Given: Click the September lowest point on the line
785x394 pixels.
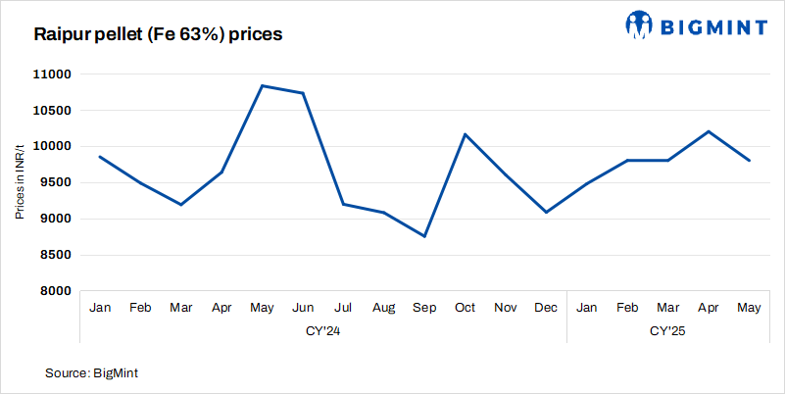Looking at the screenshot, I should (x=424, y=236).
